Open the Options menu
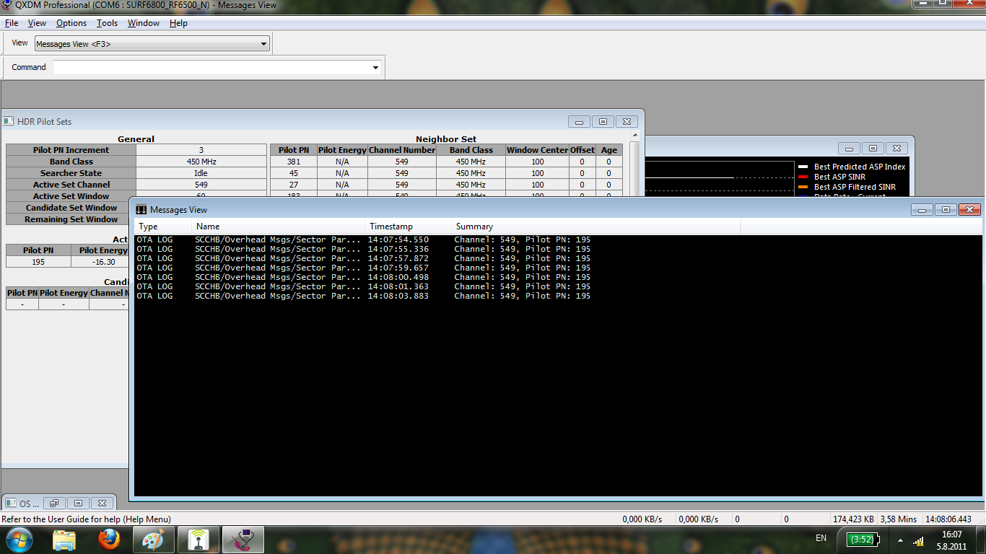 71,23
